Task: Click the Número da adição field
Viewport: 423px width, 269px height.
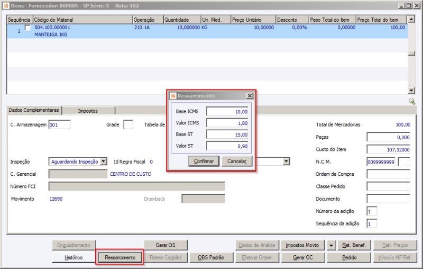Action: click(372, 211)
